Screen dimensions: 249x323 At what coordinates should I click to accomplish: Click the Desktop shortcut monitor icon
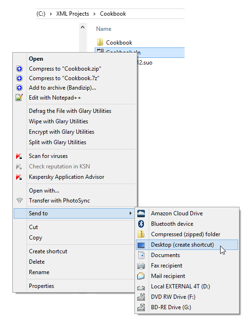pos(141,245)
